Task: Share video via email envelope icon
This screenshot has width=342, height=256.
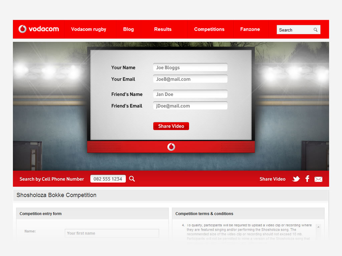Action: click(318, 179)
